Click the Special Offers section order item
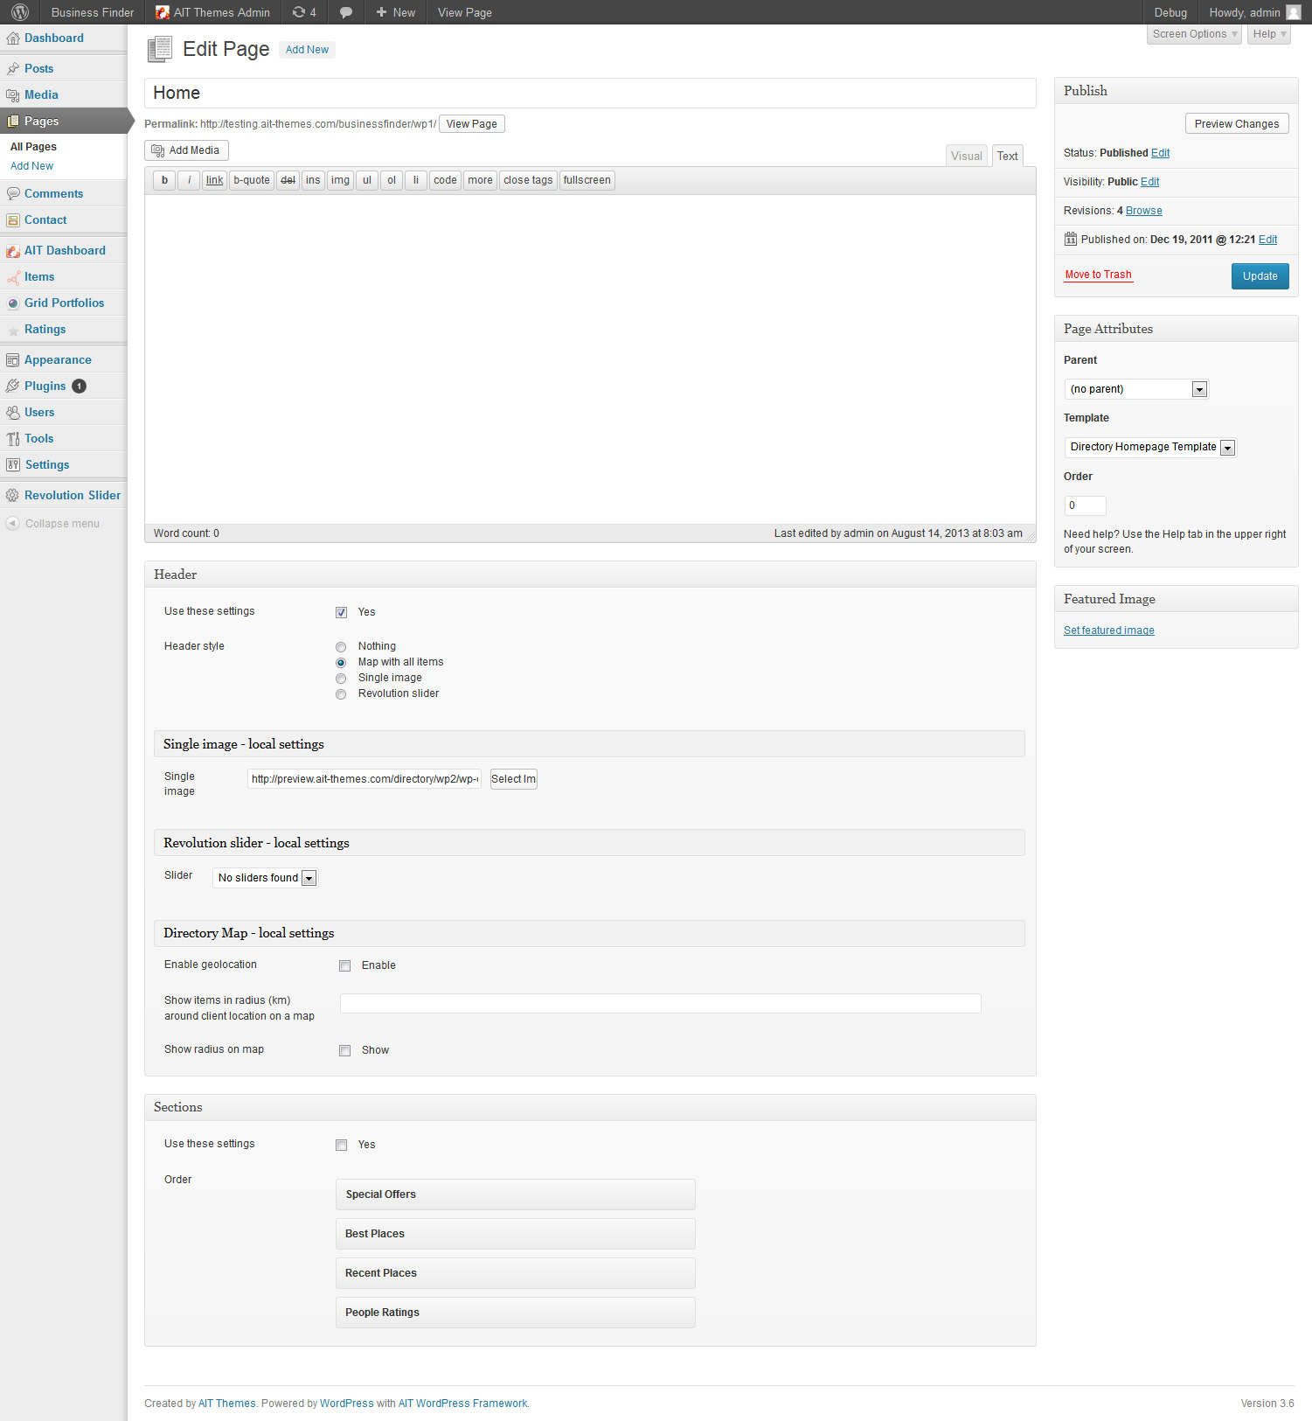1312x1421 pixels. [x=515, y=1195]
